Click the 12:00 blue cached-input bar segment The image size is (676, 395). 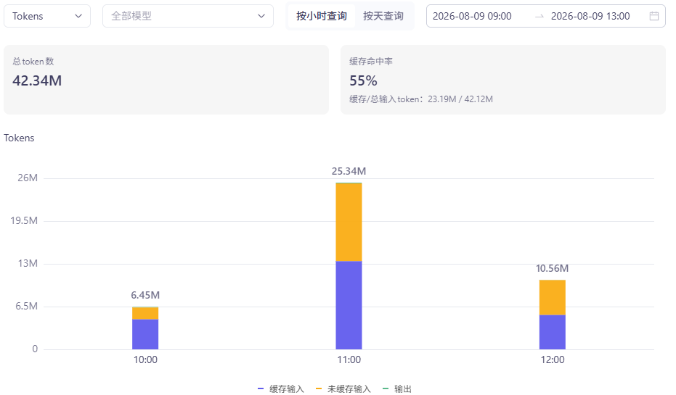tap(553, 332)
